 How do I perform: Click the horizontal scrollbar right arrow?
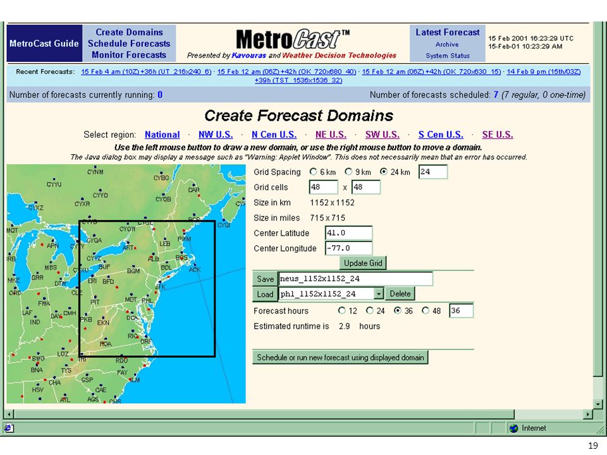coord(587,414)
